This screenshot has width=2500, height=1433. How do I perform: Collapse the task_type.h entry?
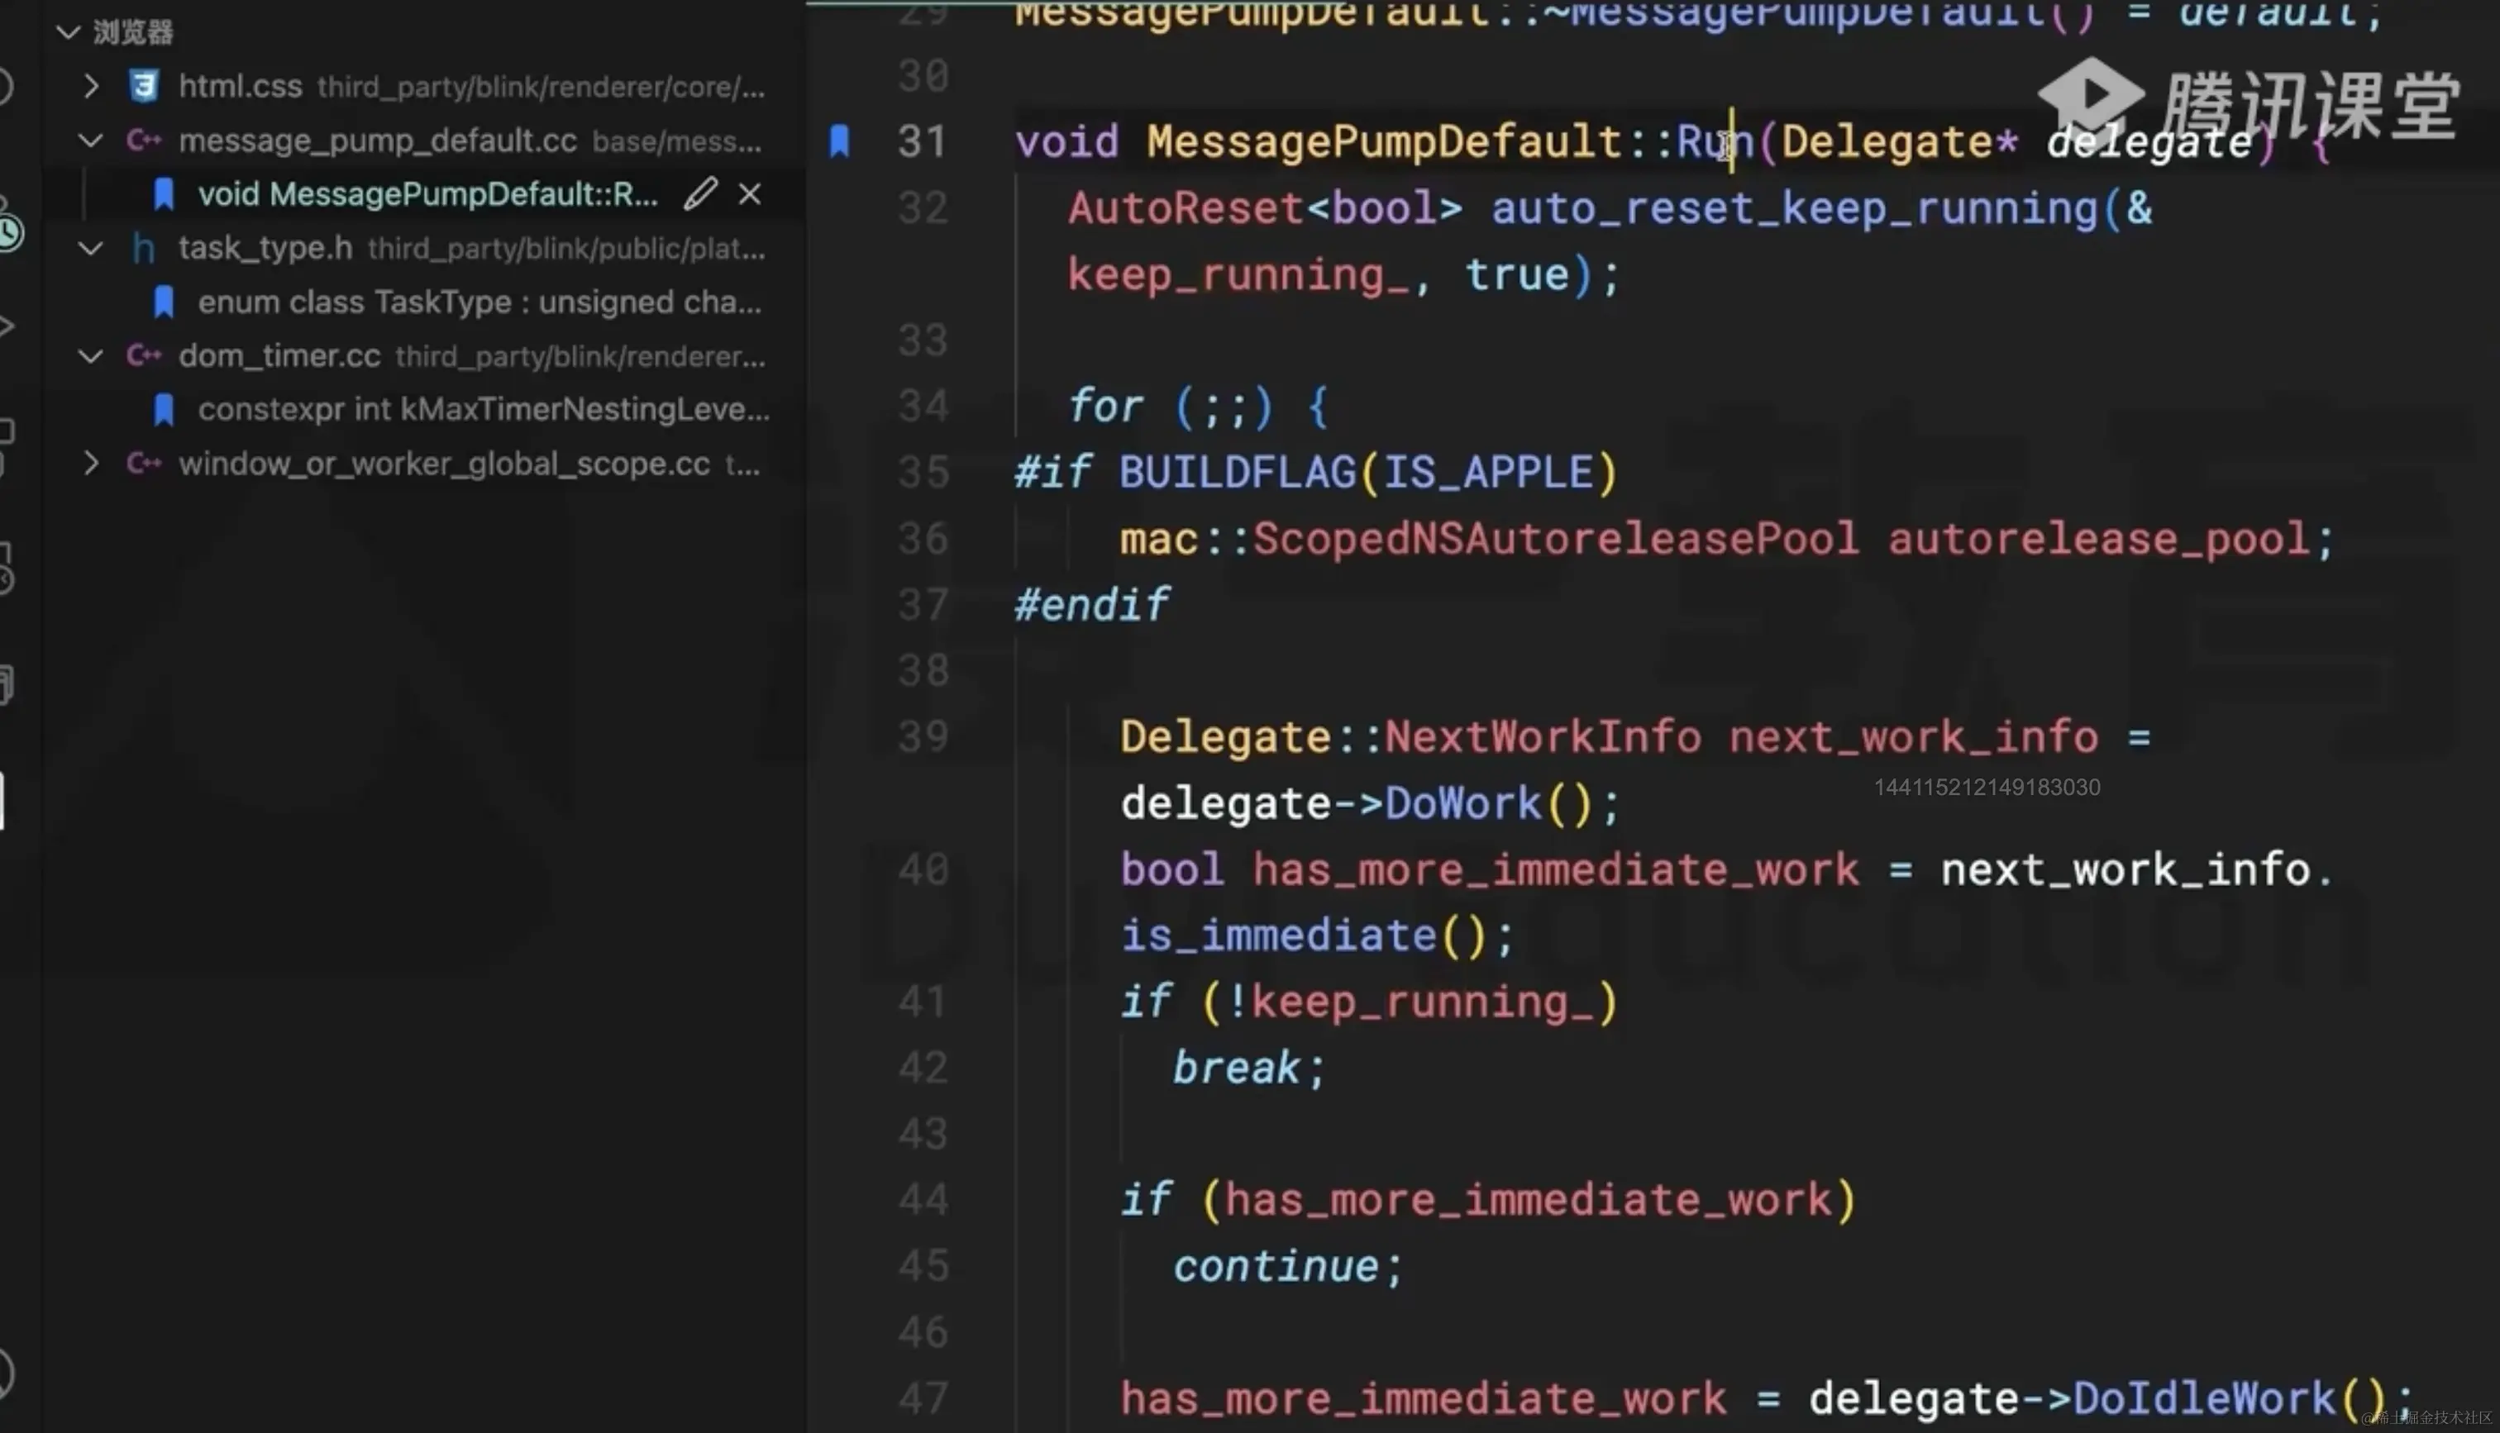tap(91, 248)
